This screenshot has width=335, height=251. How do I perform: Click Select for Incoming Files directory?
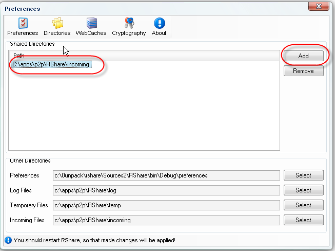tap(303, 220)
